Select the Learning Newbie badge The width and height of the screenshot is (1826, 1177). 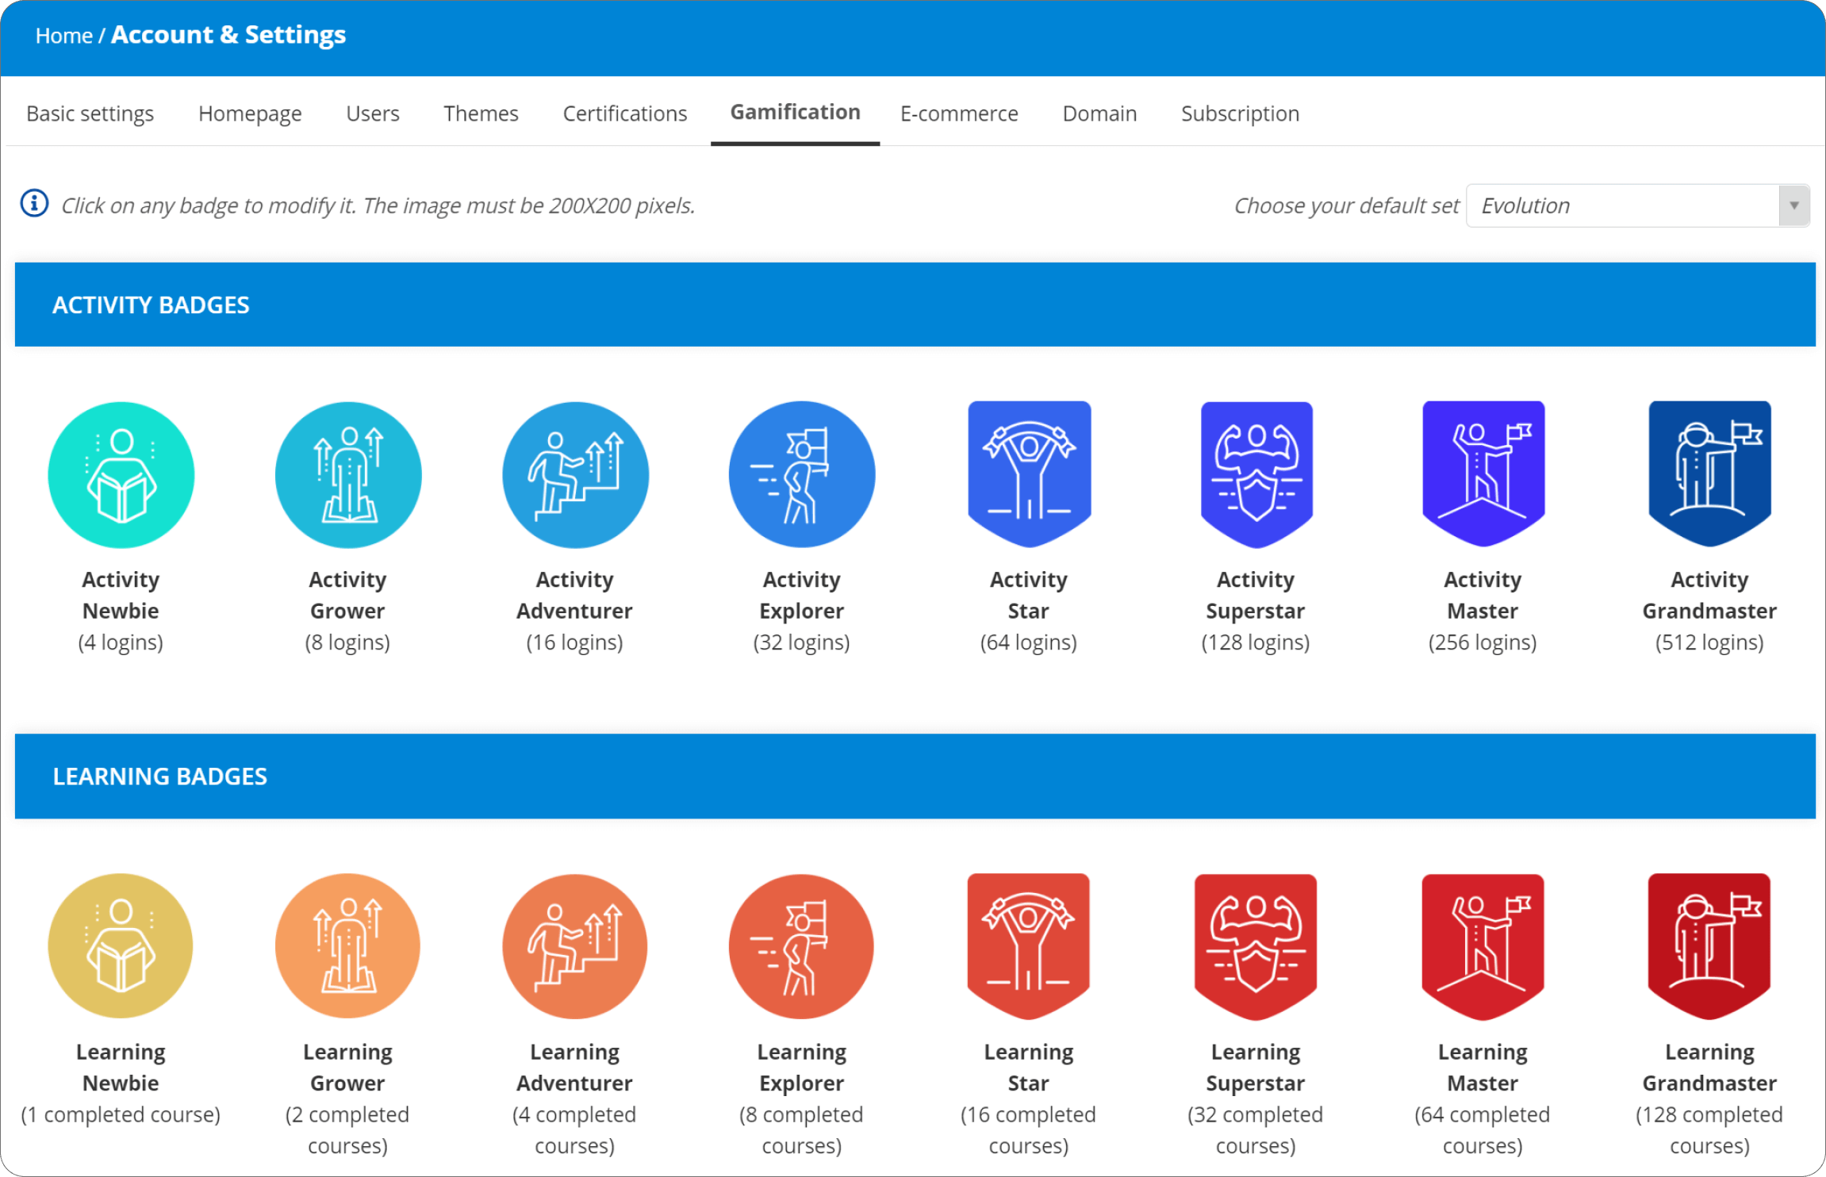click(121, 945)
